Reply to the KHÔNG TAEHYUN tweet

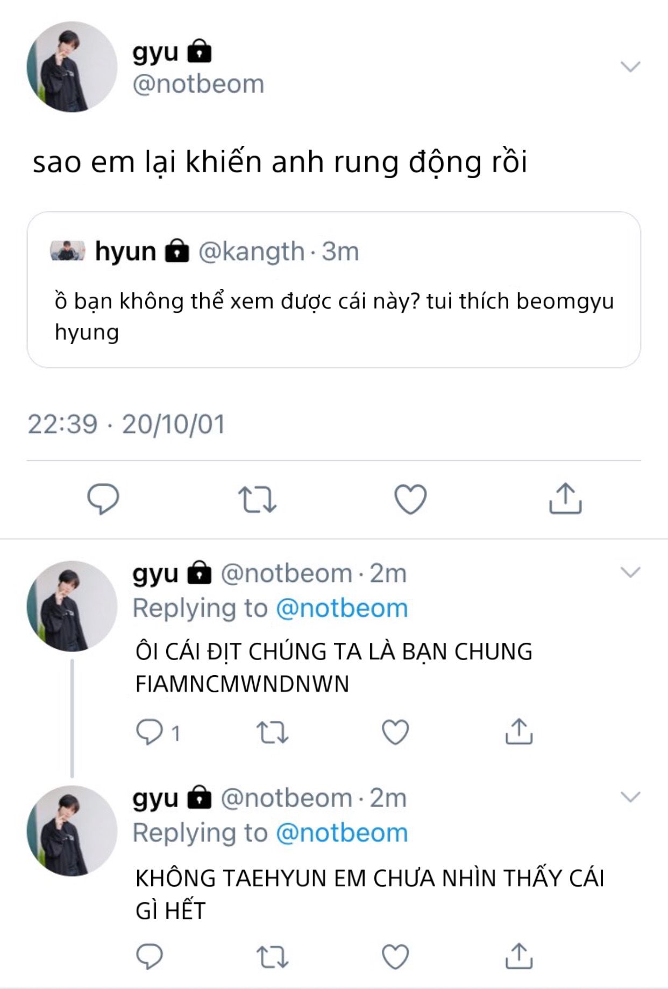pos(150,957)
